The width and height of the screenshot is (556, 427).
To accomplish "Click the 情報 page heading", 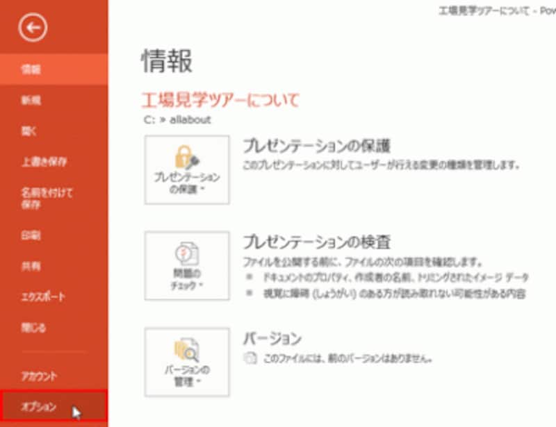I will tap(167, 61).
